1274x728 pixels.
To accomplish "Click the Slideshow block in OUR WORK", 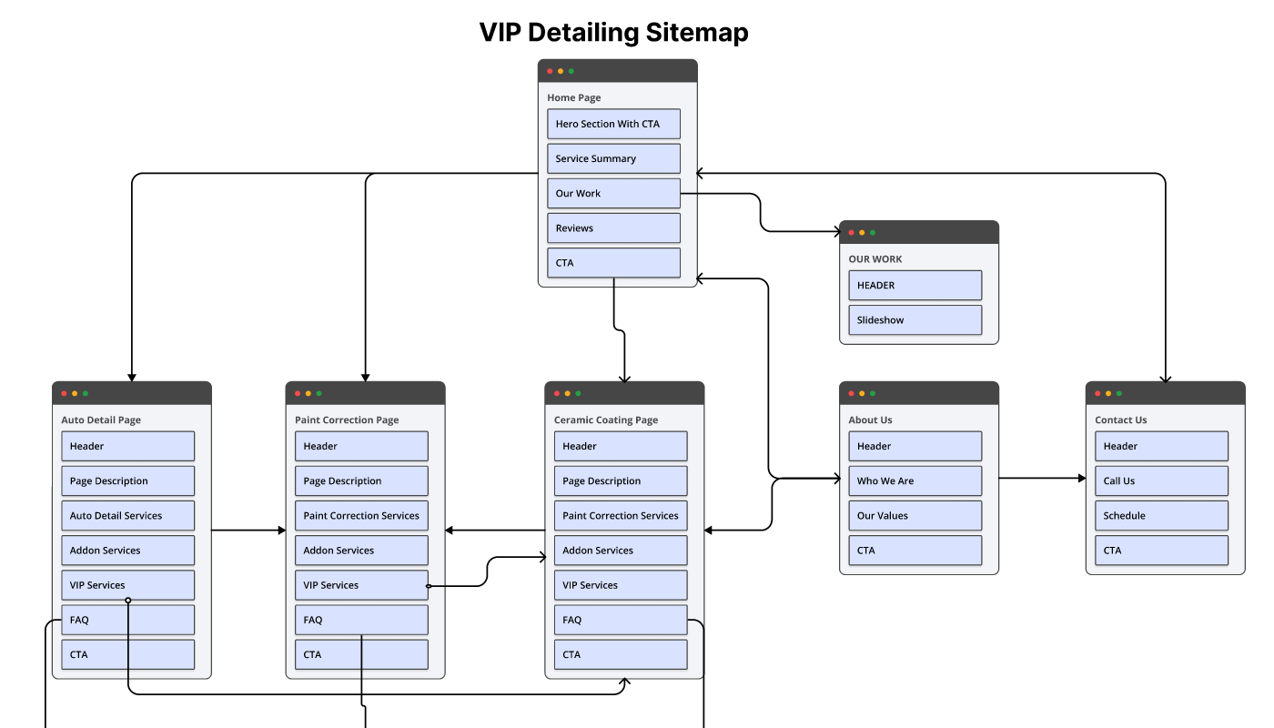I will pyautogui.click(x=915, y=319).
